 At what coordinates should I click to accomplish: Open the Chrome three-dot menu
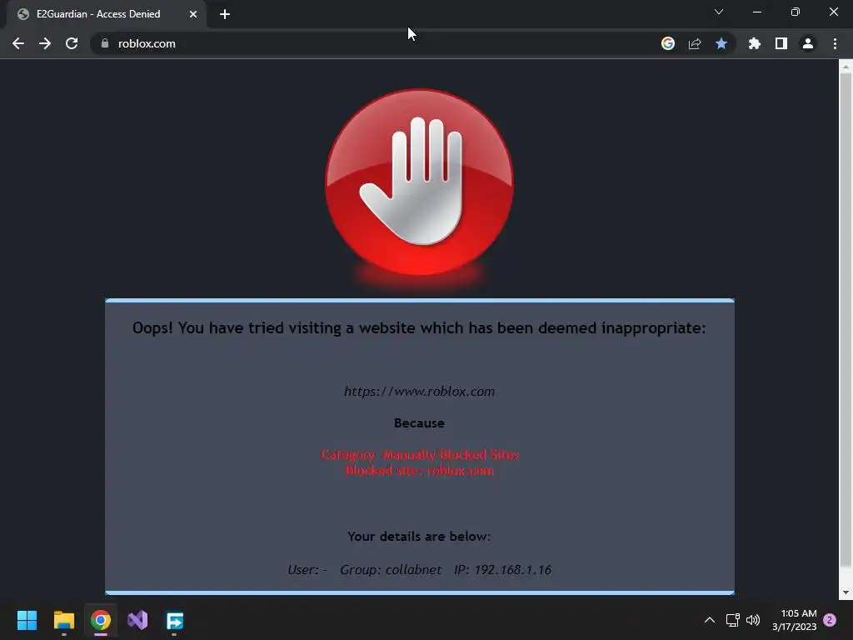pyautogui.click(x=835, y=43)
